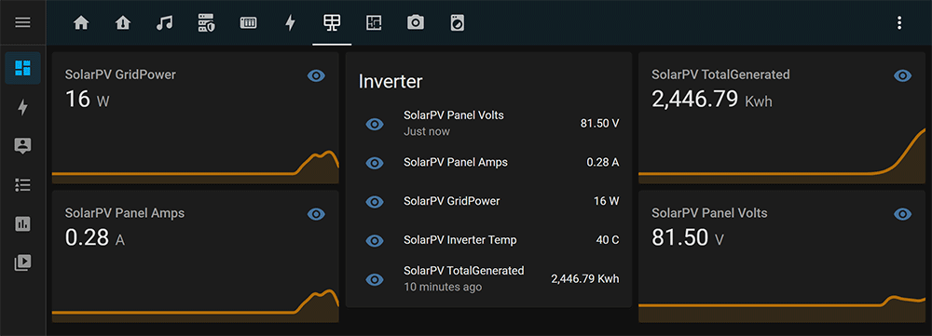Open the History chart sidebar icon
Viewport: 932px width, 336px height.
pos(22,223)
